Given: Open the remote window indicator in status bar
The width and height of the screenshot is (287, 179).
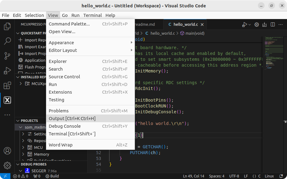Looking at the screenshot, I should pyautogui.click(x=5, y=176).
